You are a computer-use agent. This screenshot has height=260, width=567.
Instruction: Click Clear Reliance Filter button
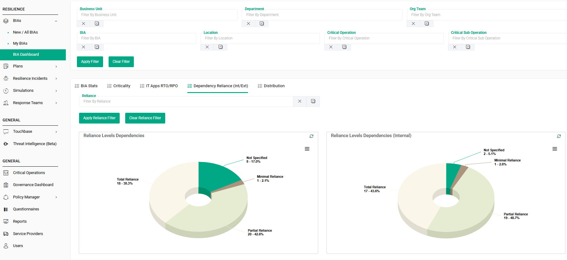[x=145, y=118]
